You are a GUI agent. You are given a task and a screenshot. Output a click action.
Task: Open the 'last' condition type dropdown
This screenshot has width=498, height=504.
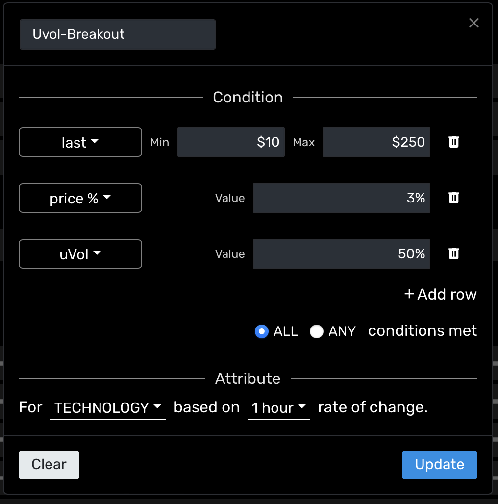point(80,142)
